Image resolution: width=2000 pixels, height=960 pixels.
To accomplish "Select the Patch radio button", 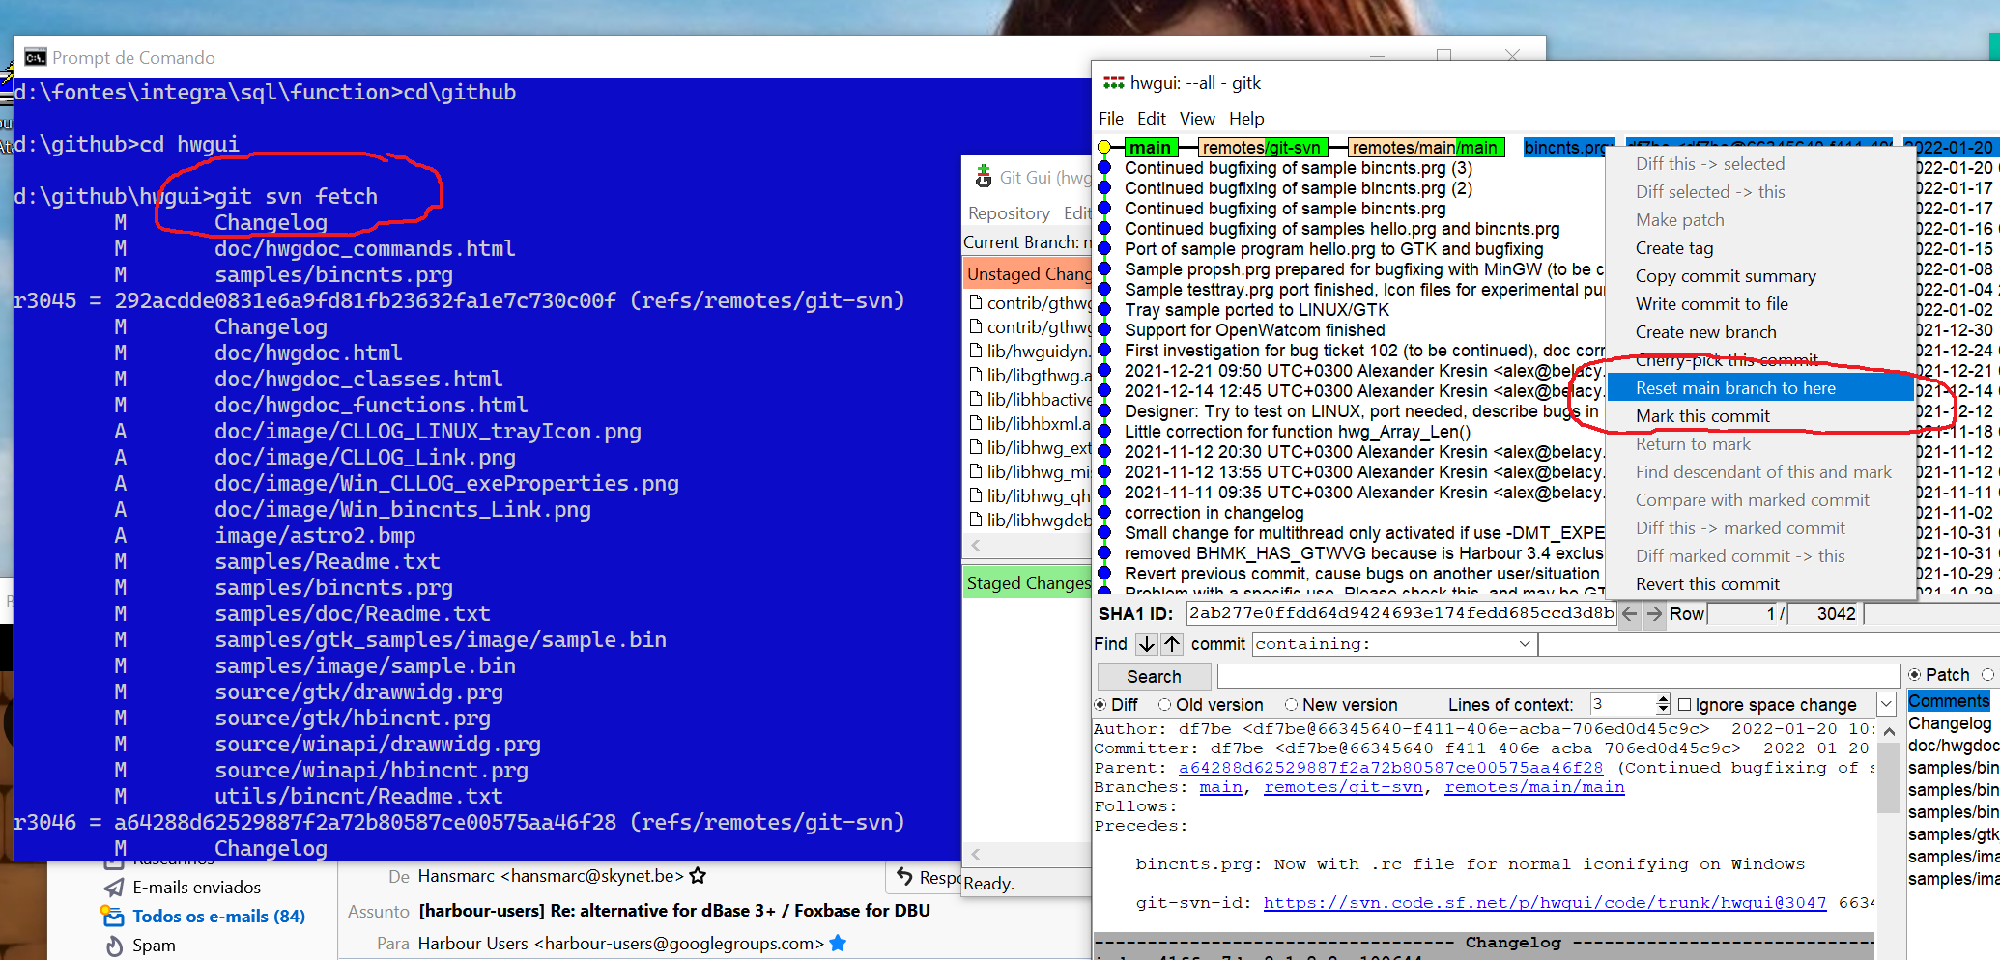I will [1915, 674].
